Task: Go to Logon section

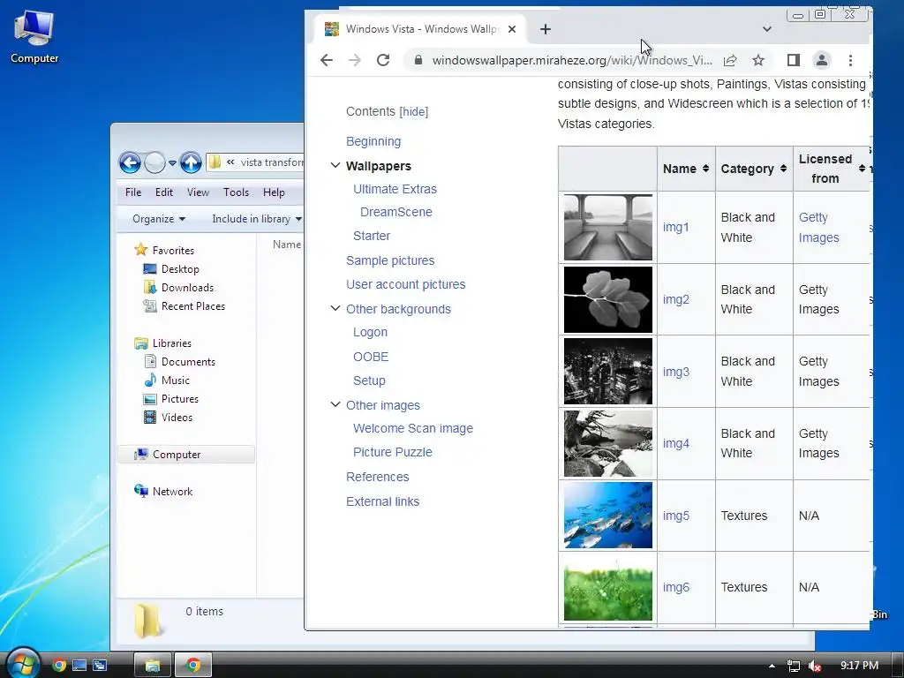Action: coord(370,332)
